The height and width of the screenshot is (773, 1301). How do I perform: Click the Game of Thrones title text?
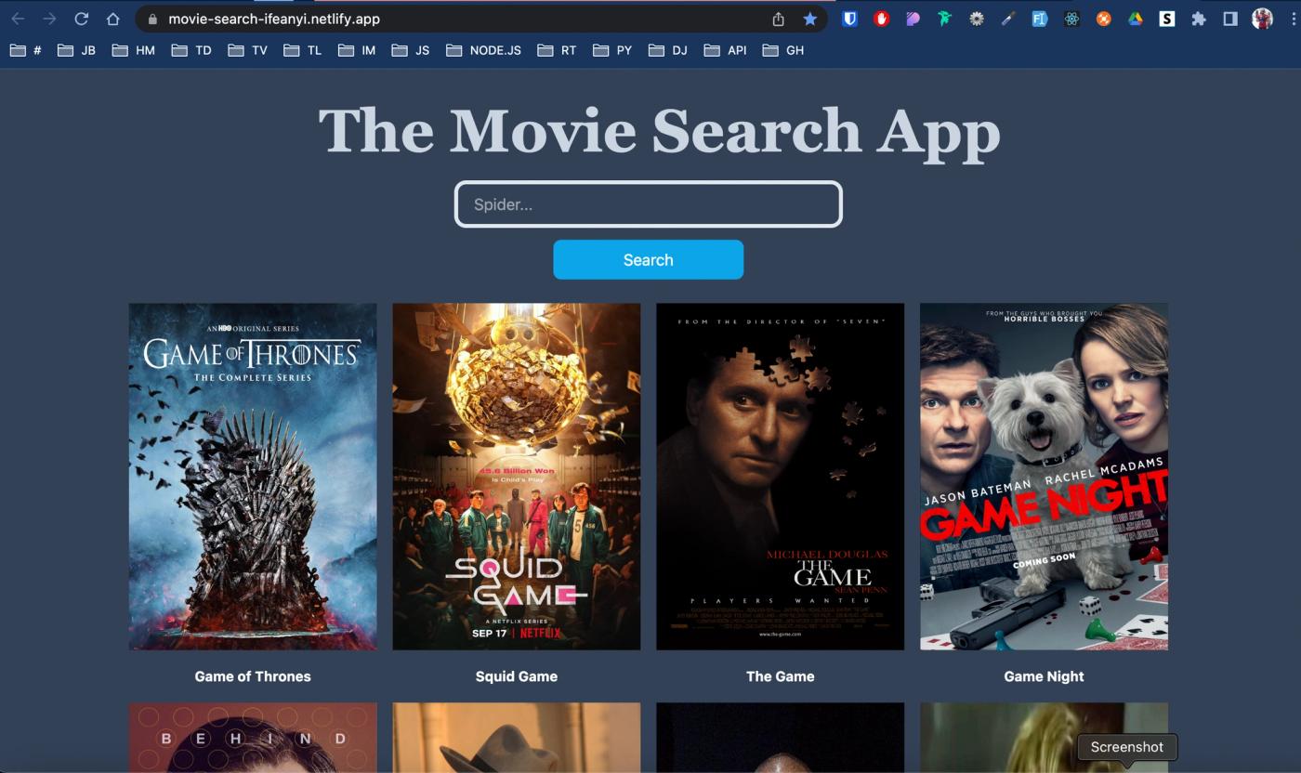(x=253, y=676)
